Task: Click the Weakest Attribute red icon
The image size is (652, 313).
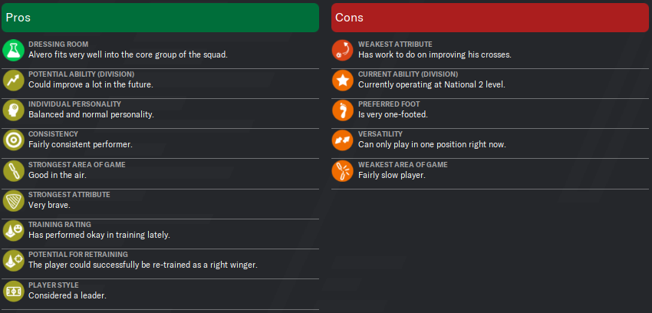Action: 343,50
